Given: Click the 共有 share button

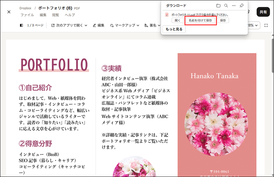Looking at the screenshot, I should (263, 12).
